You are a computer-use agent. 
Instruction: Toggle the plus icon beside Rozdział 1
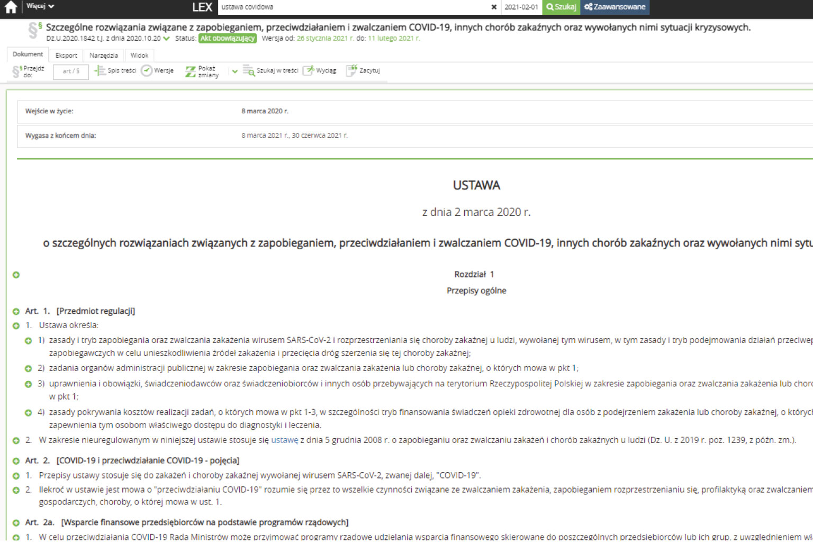(x=16, y=275)
